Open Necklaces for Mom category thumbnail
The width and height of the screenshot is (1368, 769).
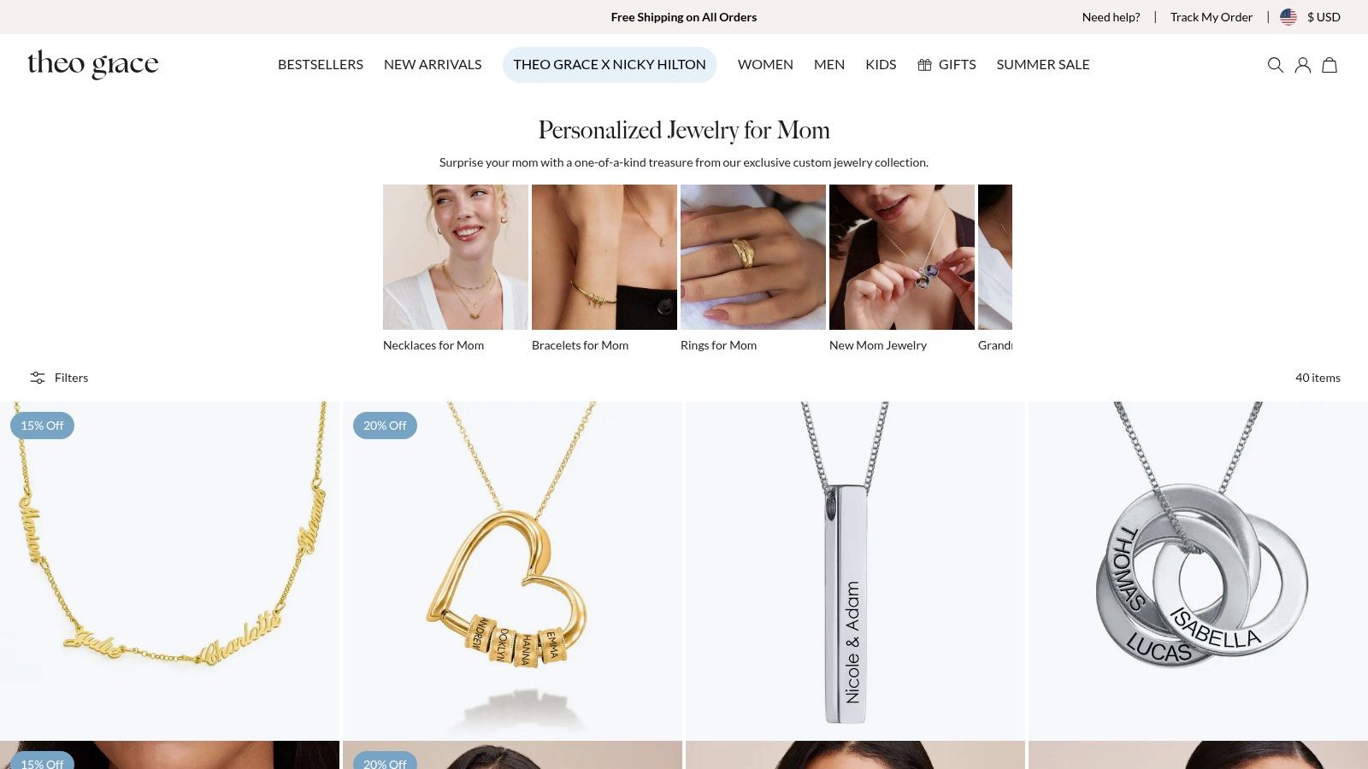456,257
